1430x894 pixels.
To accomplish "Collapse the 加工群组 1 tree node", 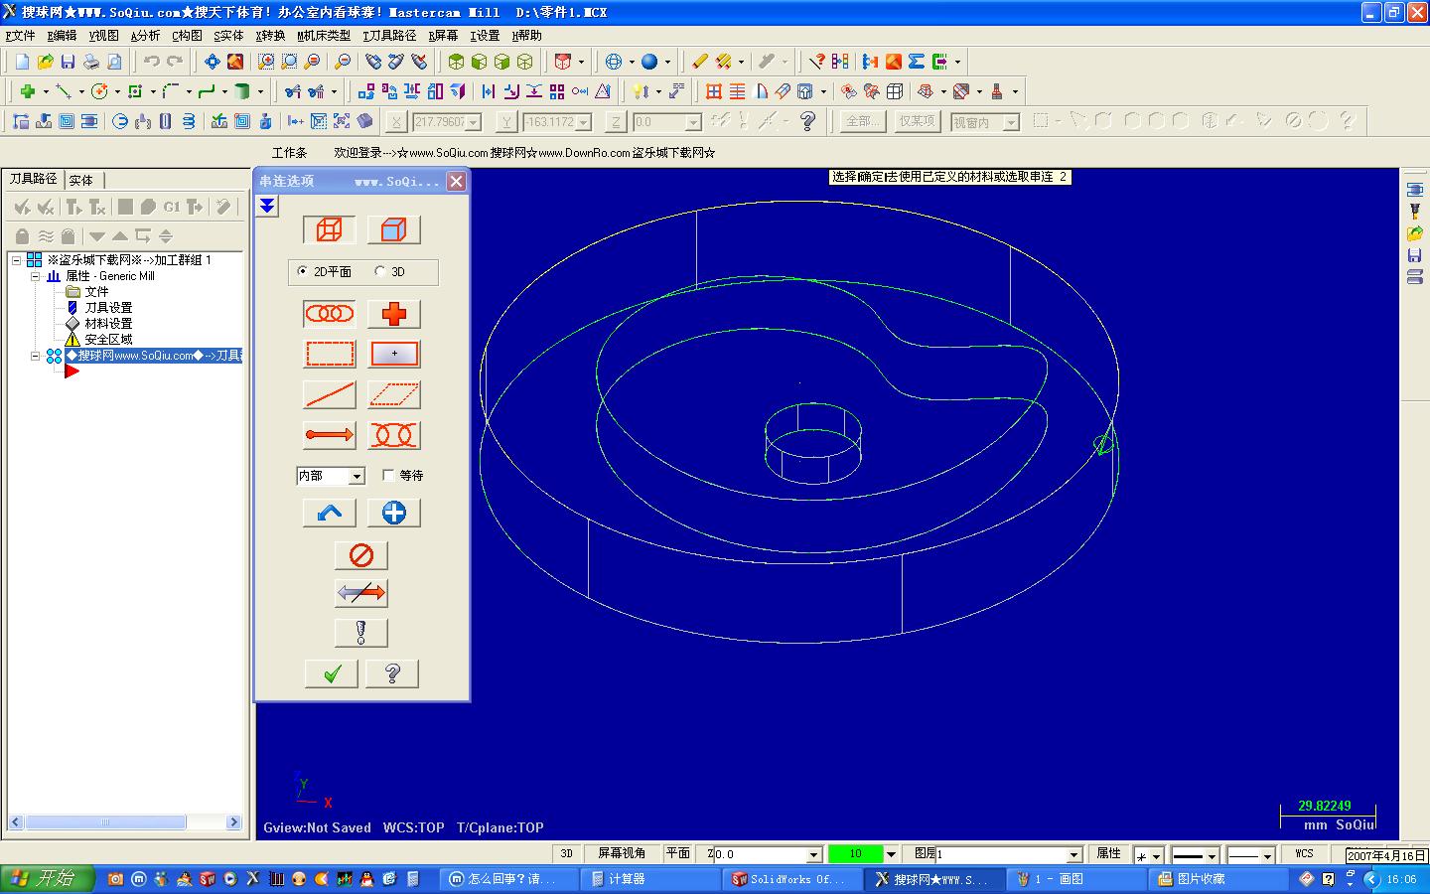I will tap(17, 260).
